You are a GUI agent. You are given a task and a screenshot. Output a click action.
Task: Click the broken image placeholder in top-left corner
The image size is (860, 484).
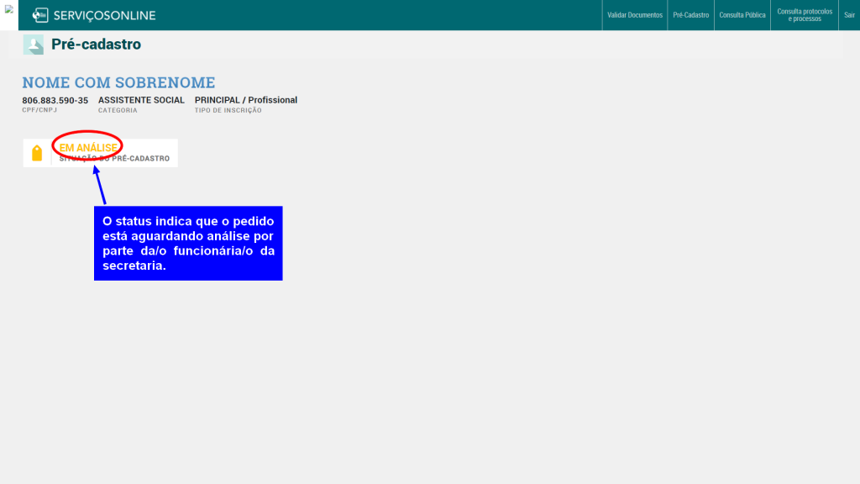(9, 9)
